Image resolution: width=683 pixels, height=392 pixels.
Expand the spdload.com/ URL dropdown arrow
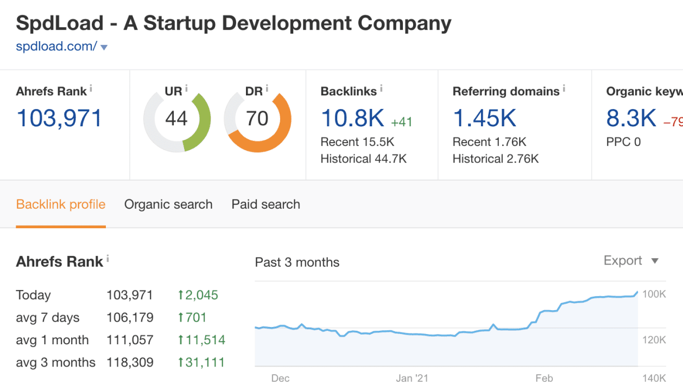coord(104,48)
